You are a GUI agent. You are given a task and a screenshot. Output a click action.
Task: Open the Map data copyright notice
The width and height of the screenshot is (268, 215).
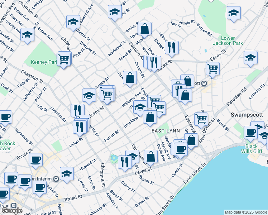tap(245, 212)
